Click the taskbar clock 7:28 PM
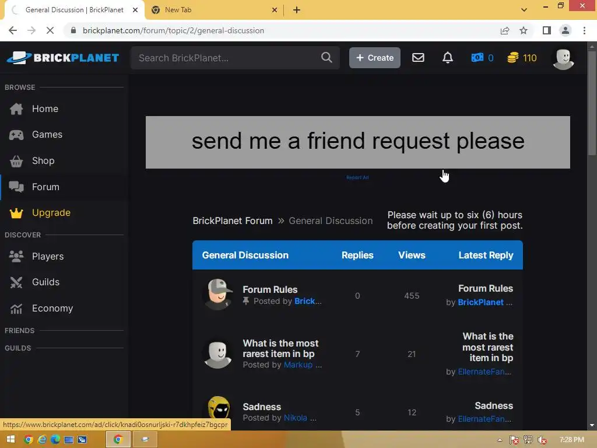This screenshot has width=597, height=448. (x=571, y=440)
